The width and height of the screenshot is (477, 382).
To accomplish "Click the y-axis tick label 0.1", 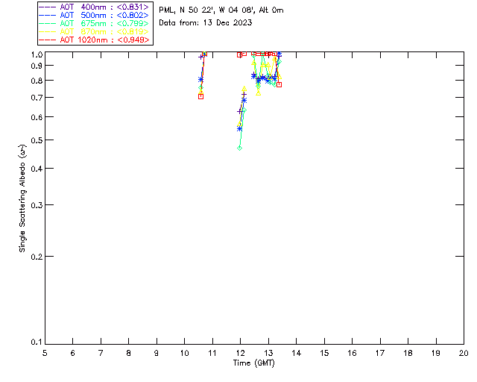I will (x=37, y=342).
